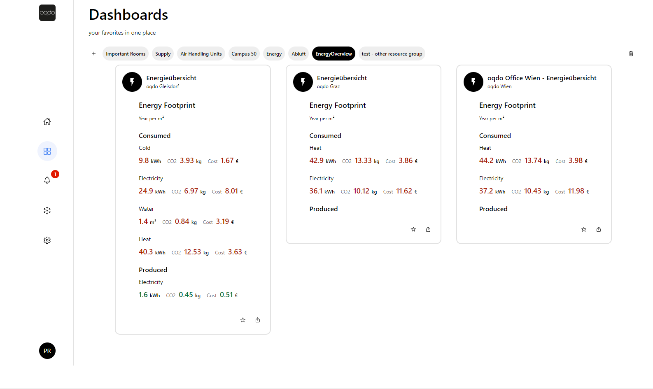Open the PR user profile avatar
The width and height of the screenshot is (653, 389).
pos(47,351)
